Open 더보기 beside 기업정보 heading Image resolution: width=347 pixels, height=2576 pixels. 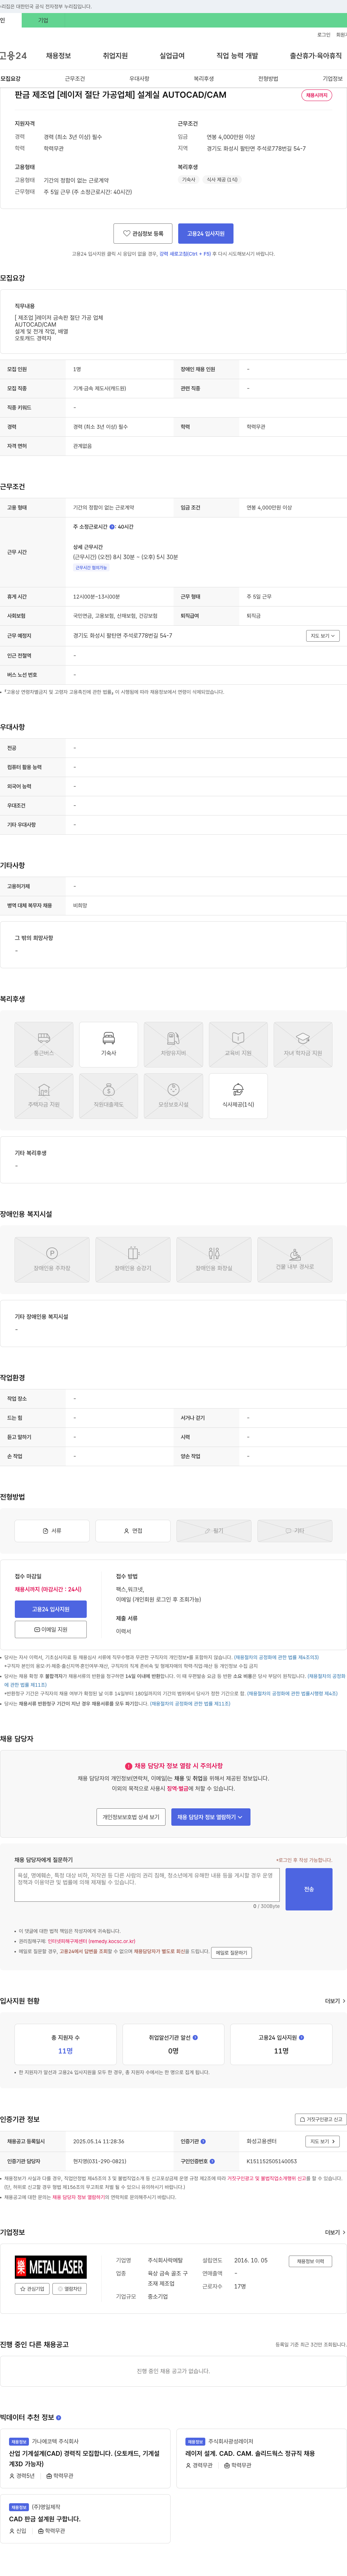click(335, 2232)
